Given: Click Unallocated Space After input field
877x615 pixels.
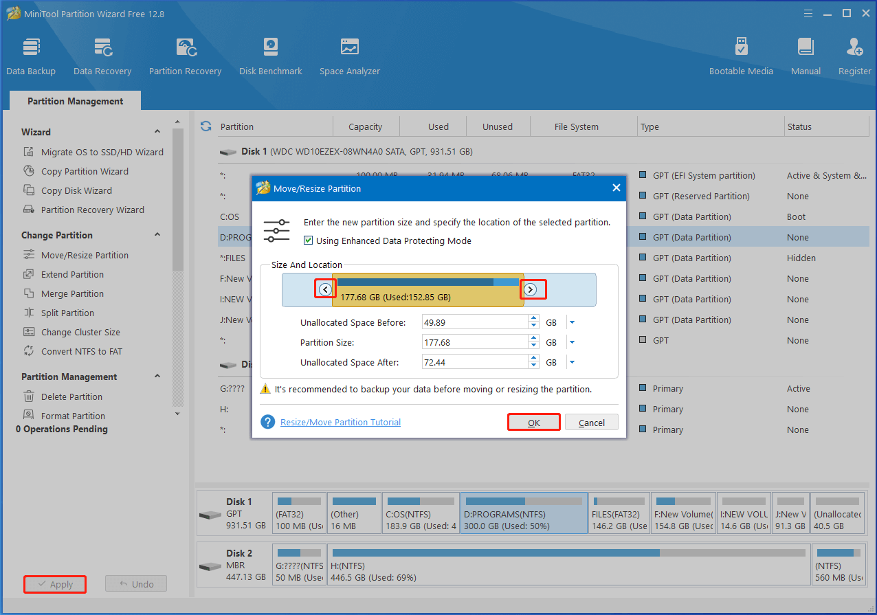Looking at the screenshot, I should [475, 361].
